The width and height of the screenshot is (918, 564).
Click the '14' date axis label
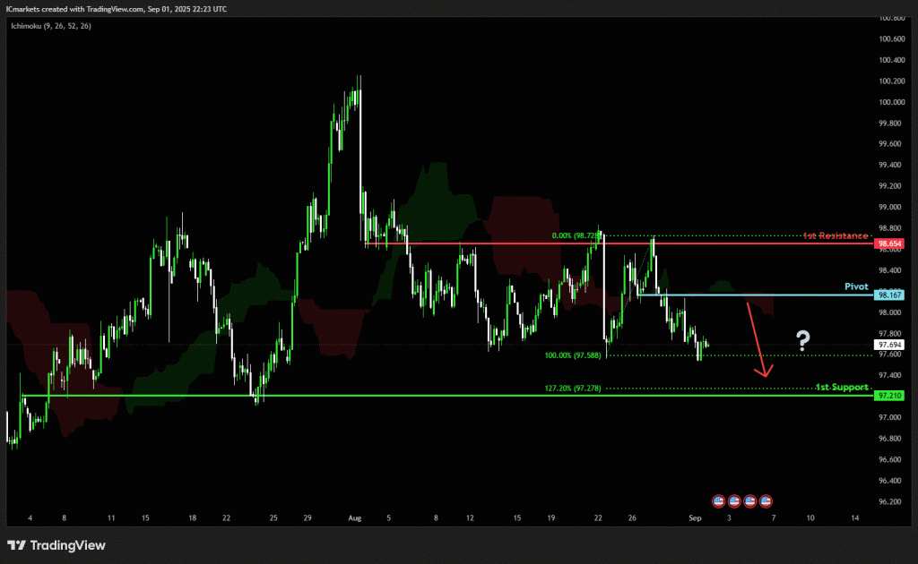click(x=855, y=517)
